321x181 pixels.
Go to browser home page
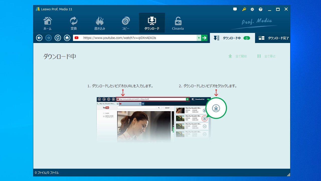67,38
